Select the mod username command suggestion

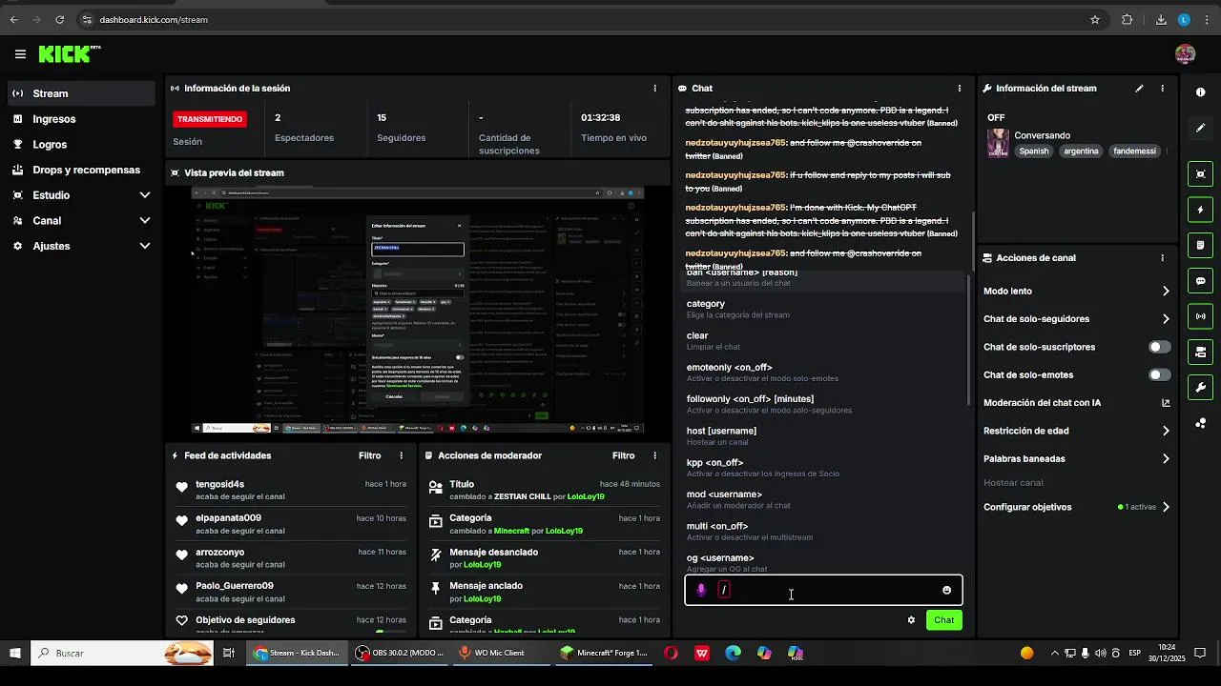[823, 499]
